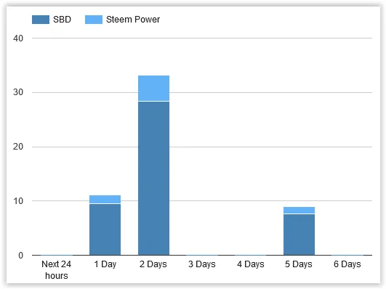
Task: Click the '1 Day' axis label
Action: [x=105, y=264]
